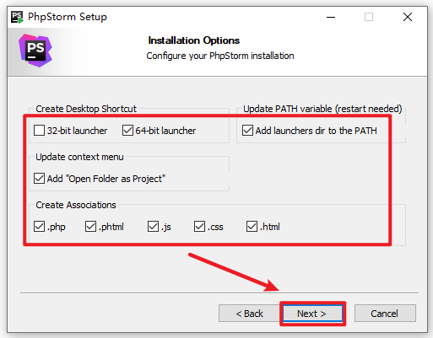Minimize the PhpStorm Setup window
433x338 pixels.
pyautogui.click(x=331, y=17)
